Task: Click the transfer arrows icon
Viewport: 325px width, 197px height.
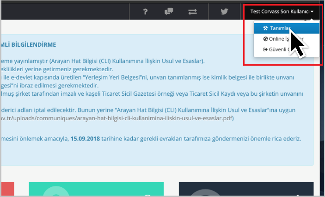Action: click(193, 12)
